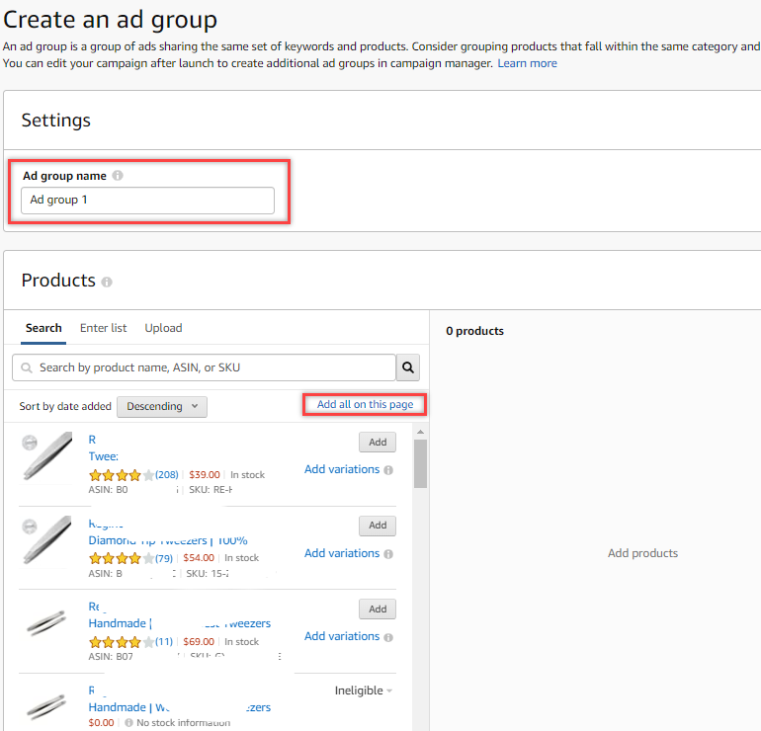
Task: Select the Search tab
Action: [43, 328]
